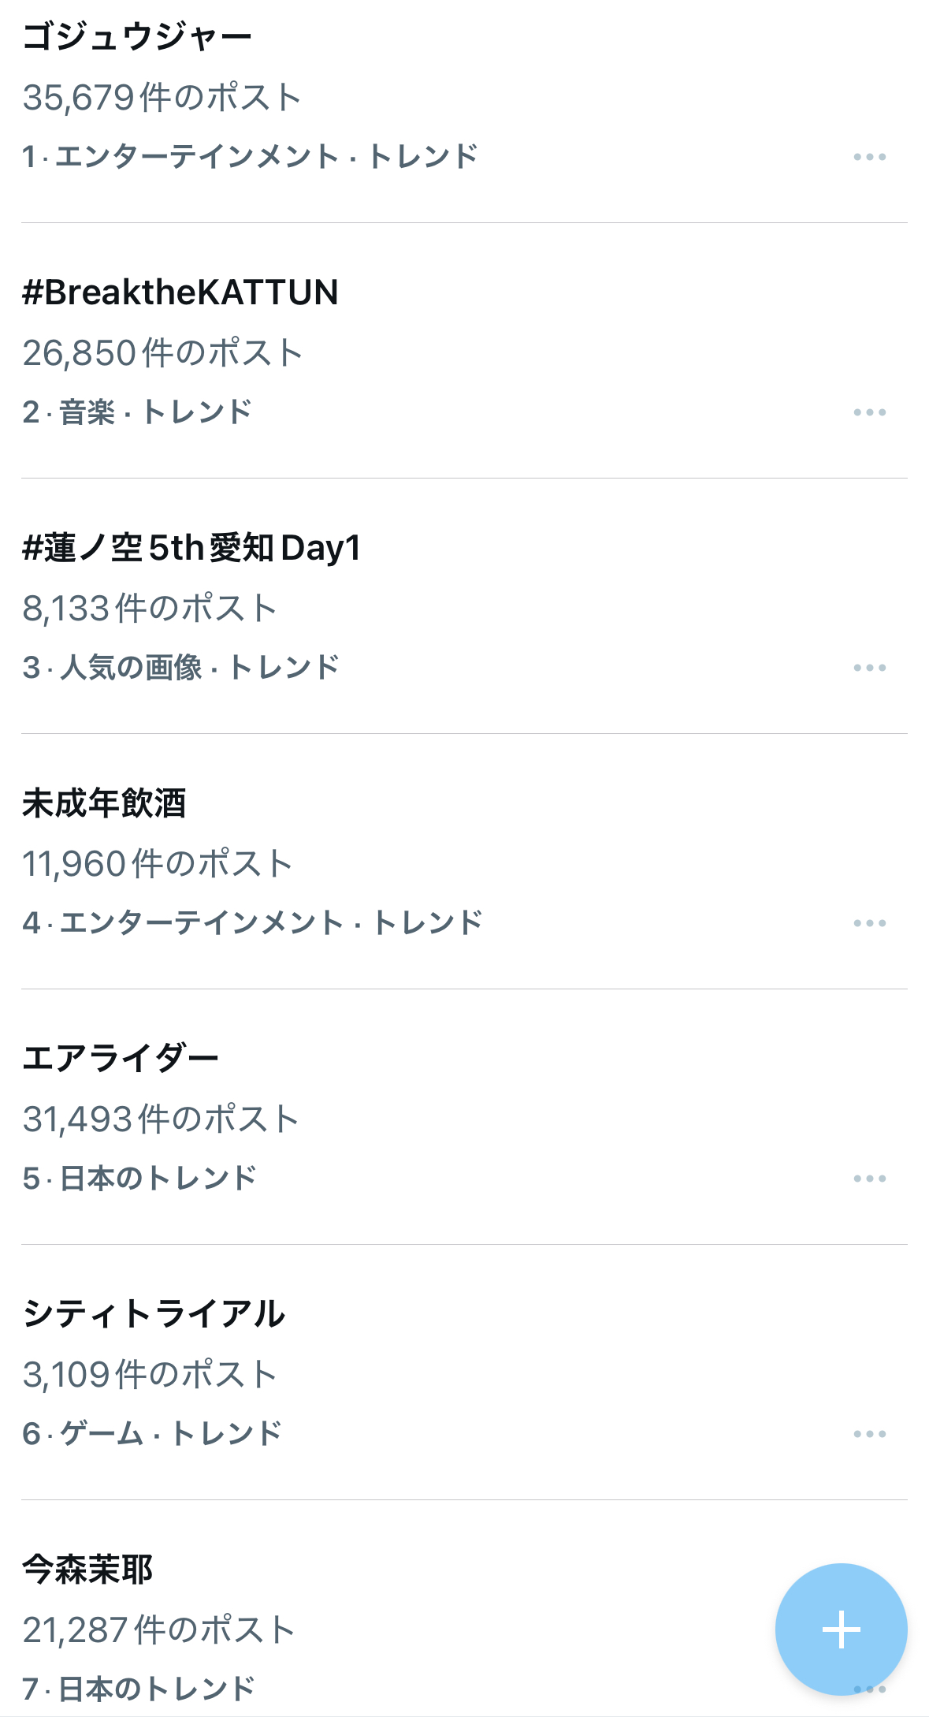Tap the 31,493件のポスト count

tap(161, 1119)
